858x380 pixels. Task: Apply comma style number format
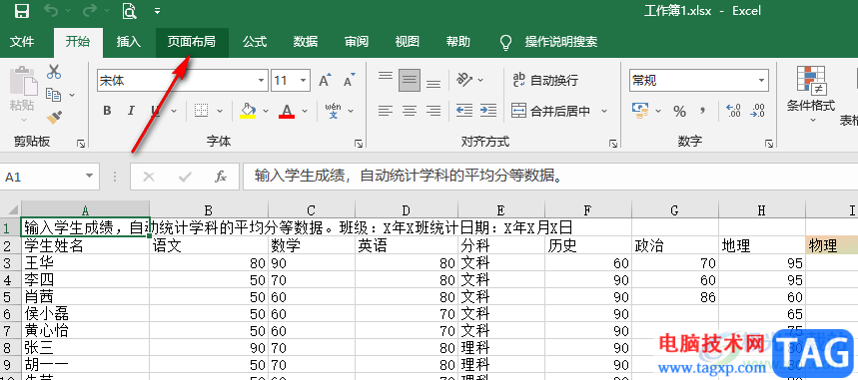(x=702, y=112)
